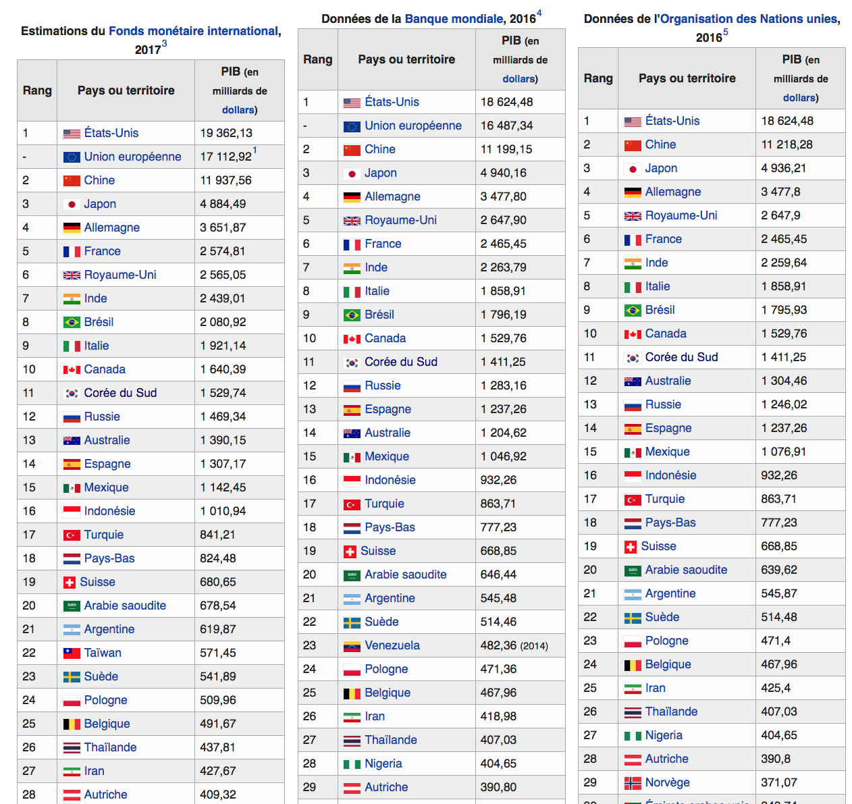
Task: Open the Taïwan country link
Action: (103, 653)
